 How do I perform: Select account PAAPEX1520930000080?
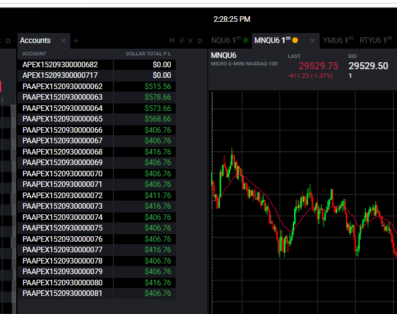pyautogui.click(x=62, y=282)
